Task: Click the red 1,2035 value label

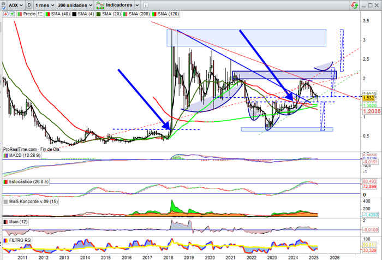Action: [372, 111]
